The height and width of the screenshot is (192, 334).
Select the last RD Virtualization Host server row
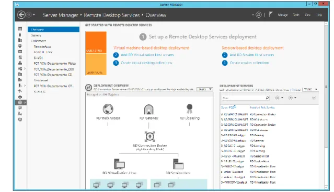point(270,182)
